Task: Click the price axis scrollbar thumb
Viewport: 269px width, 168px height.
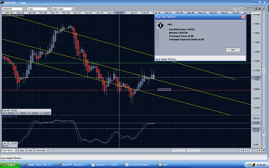Action: pyautogui.click(x=264, y=70)
